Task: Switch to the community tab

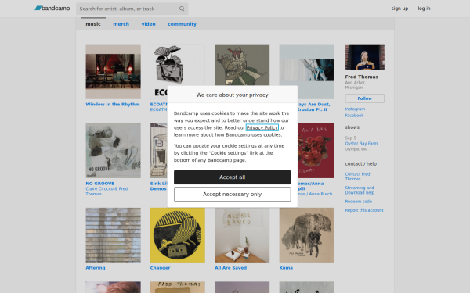Action: coord(182,24)
